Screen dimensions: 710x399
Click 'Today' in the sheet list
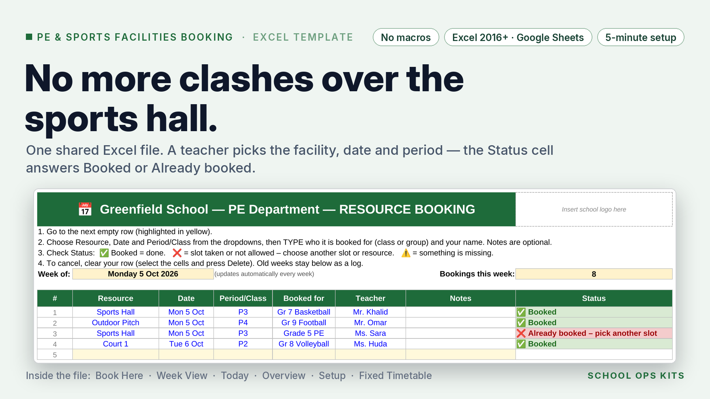pos(235,375)
